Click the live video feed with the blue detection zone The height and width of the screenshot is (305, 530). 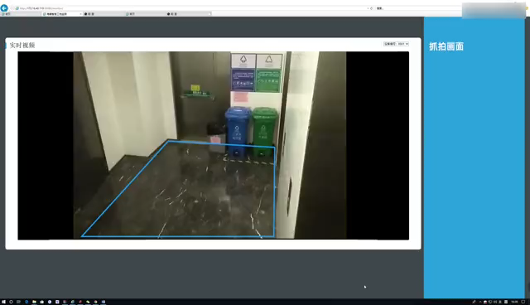[x=214, y=145]
